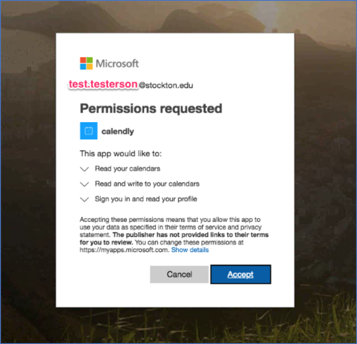
Task: Click Read and write to your calendars label
Action: 147,184
